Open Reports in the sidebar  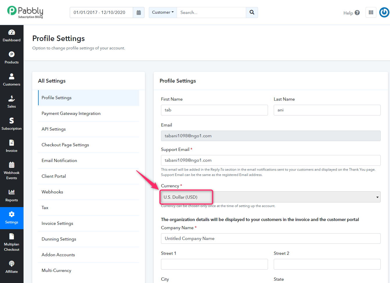click(x=12, y=196)
